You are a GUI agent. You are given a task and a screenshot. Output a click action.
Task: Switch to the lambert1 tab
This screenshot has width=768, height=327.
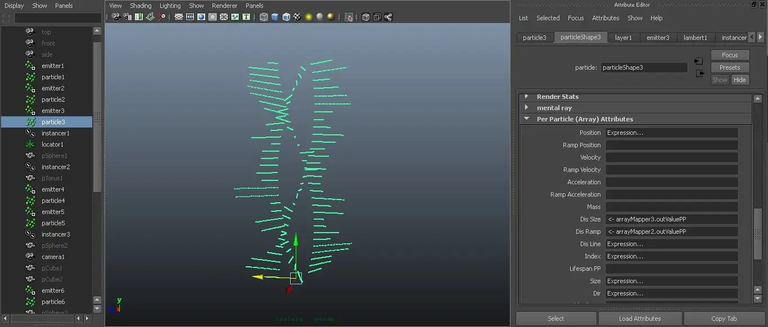(x=695, y=38)
